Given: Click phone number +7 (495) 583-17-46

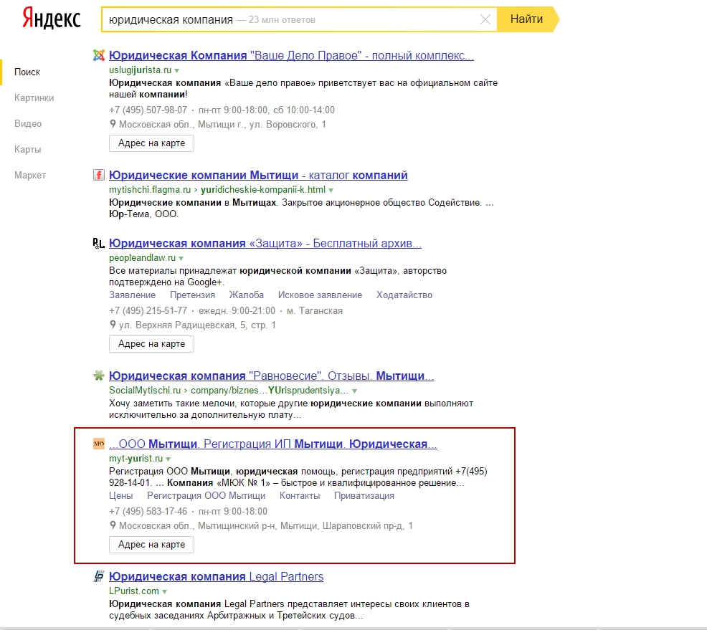Looking at the screenshot, I should 148,512.
